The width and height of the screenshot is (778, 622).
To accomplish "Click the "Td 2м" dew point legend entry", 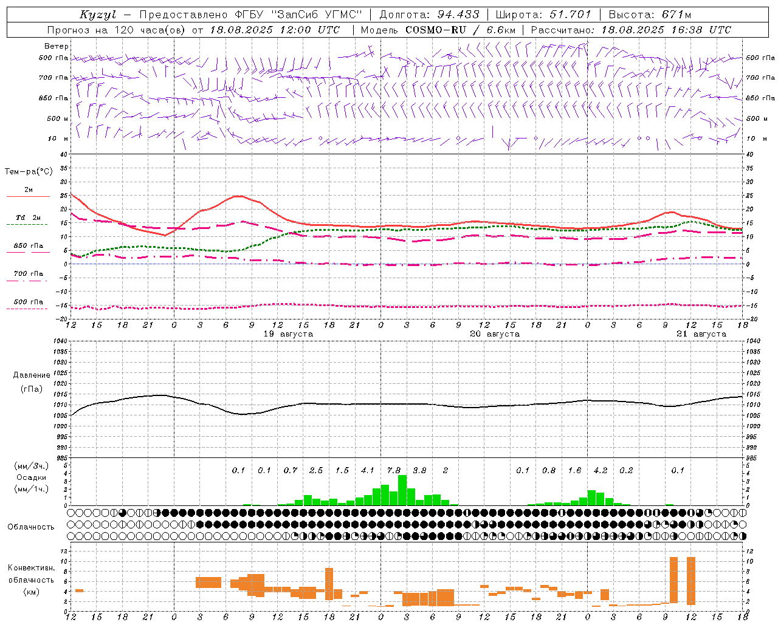I will (x=28, y=217).
